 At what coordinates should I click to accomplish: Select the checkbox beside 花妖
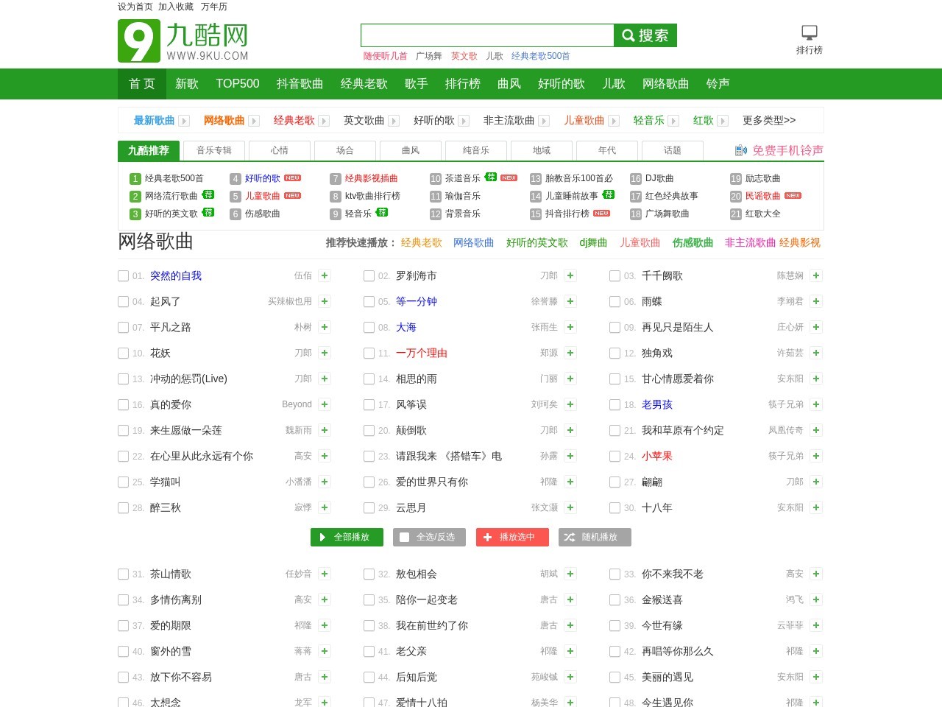(x=123, y=353)
